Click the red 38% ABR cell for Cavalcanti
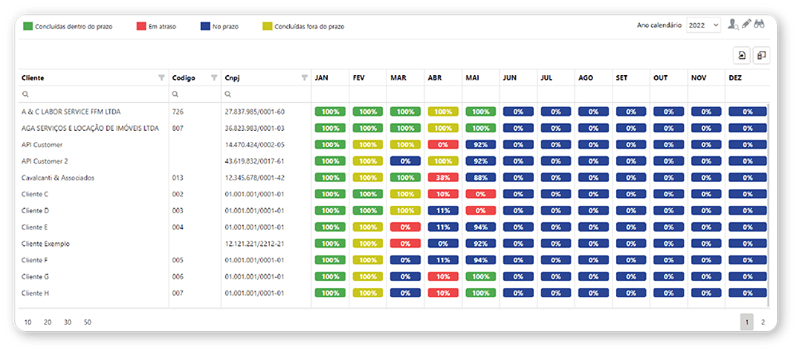 tap(443, 178)
